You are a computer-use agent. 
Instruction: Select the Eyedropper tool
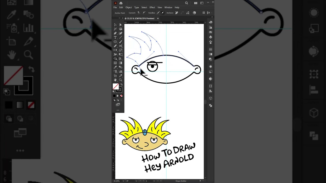tap(115, 67)
